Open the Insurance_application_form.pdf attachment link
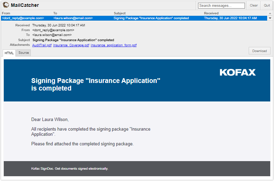 (114, 45)
